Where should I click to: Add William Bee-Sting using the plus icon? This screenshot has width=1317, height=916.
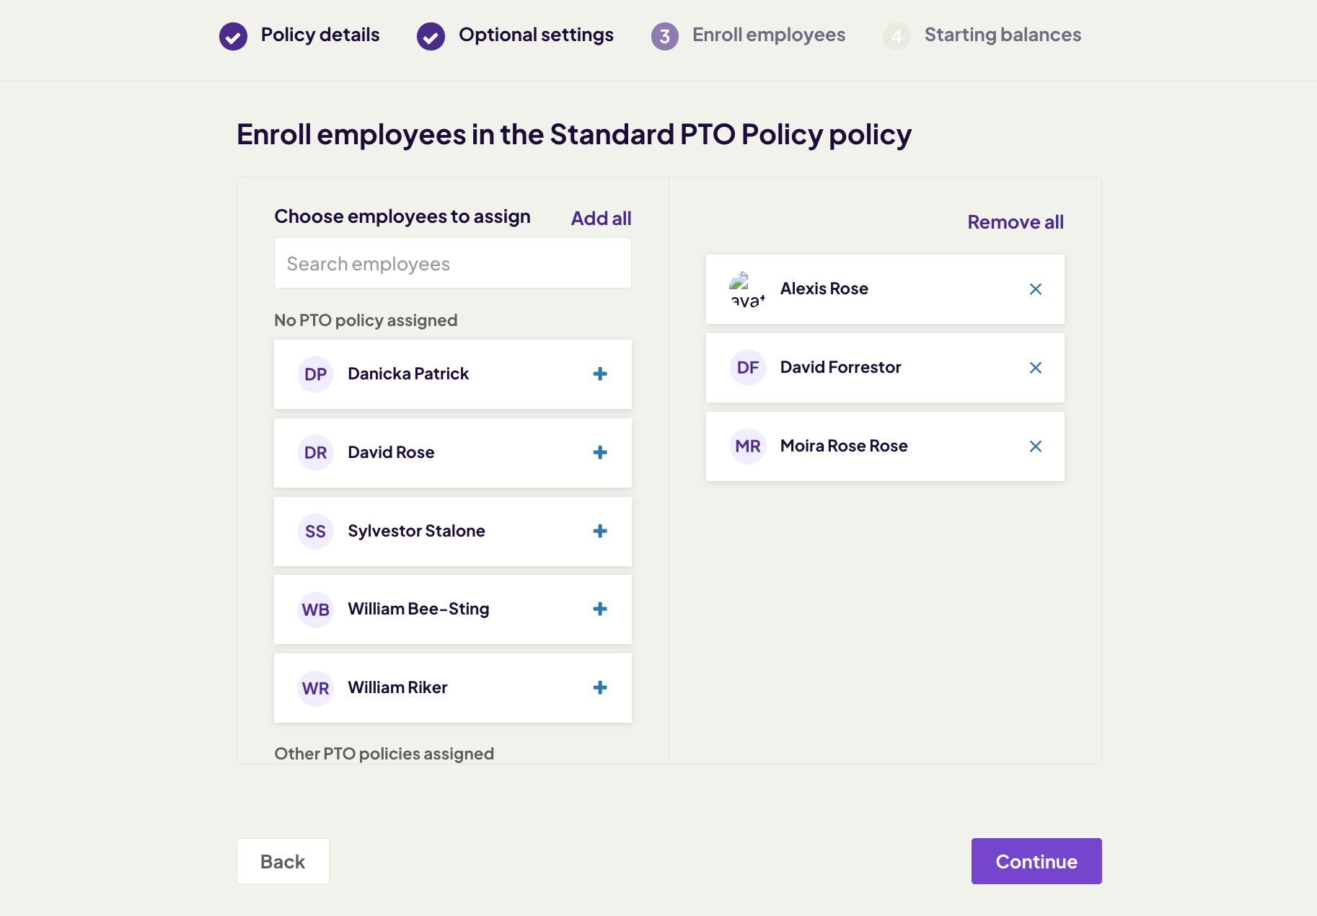[599, 609]
